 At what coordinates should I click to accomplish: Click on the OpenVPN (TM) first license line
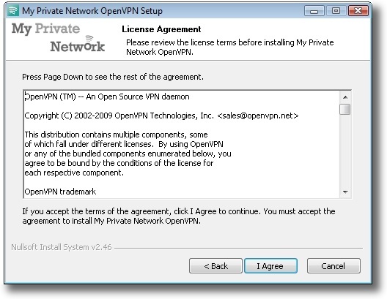(107, 96)
